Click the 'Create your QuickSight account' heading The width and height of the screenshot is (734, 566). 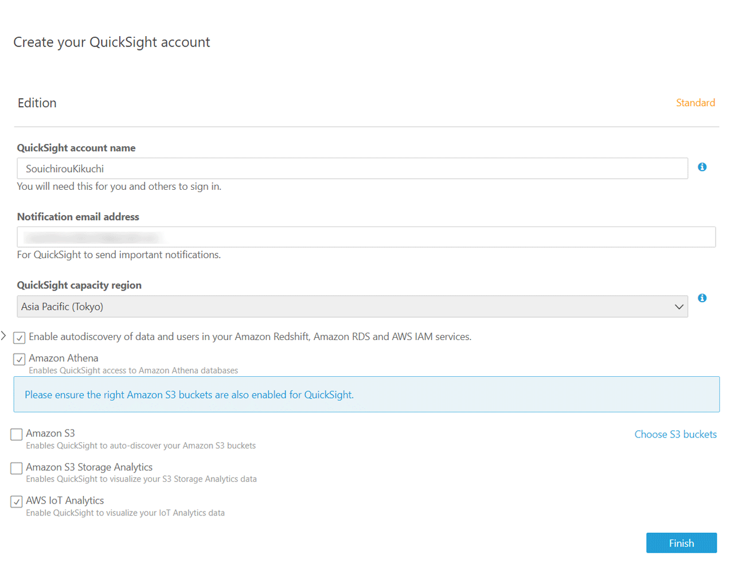(112, 42)
